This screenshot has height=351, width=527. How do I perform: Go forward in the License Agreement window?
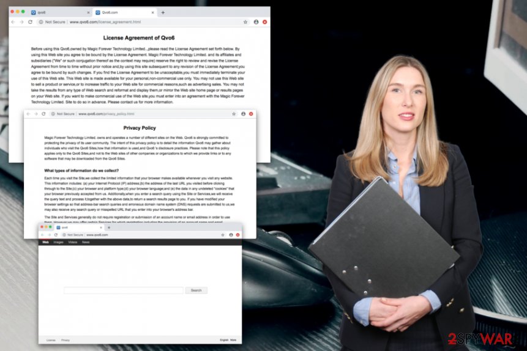[21, 22]
